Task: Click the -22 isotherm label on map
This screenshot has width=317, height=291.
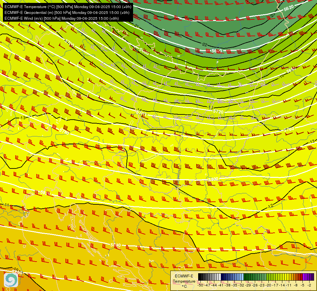Action: (x=204, y=45)
